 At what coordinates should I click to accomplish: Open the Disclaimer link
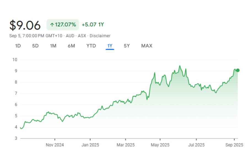(x=100, y=36)
